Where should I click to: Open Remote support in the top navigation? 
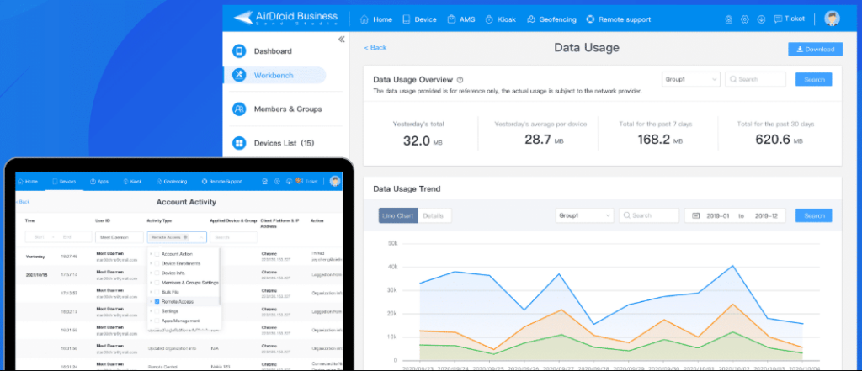coord(619,19)
